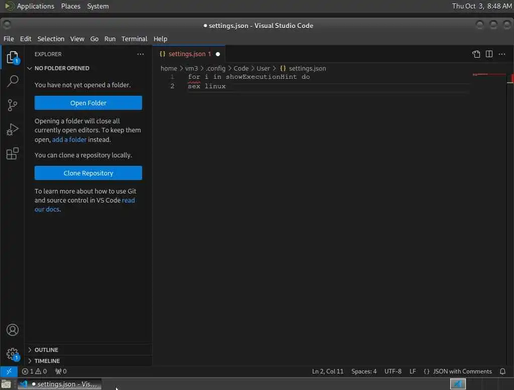The height and width of the screenshot is (390, 514).
Task: Open editor More Actions ellipsis
Action: [502, 54]
